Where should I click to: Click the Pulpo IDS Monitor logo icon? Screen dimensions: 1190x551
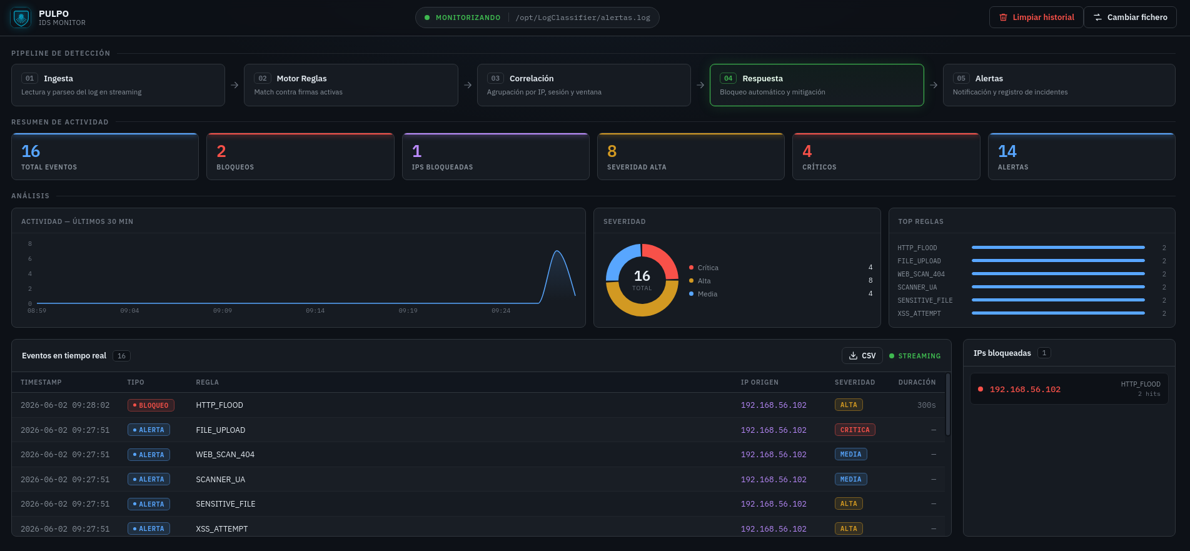pyautogui.click(x=21, y=18)
